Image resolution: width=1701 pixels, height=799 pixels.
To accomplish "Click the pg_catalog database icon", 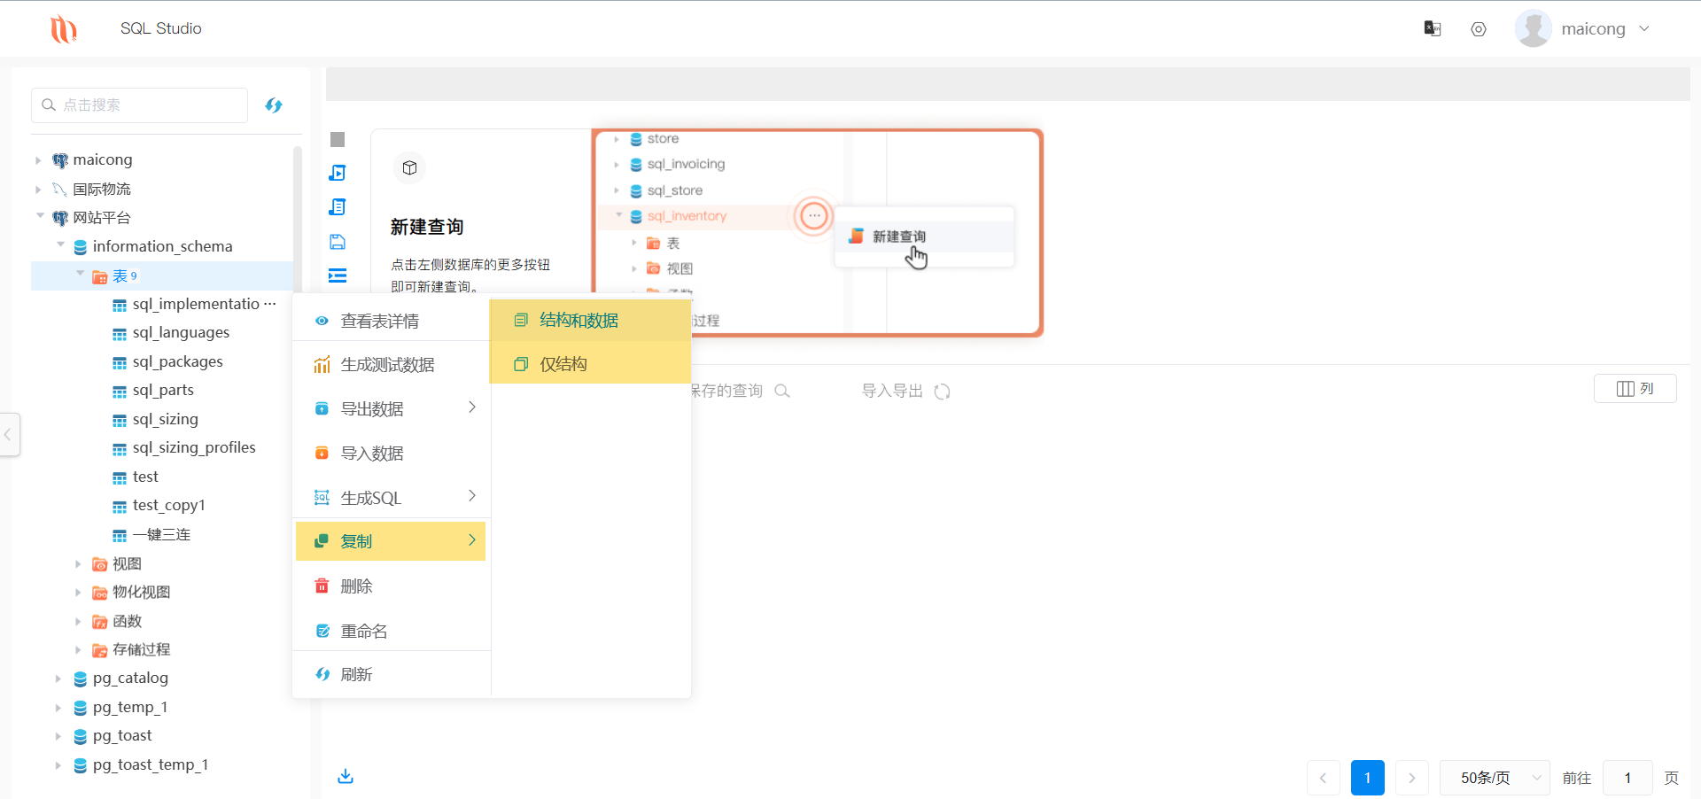I will (x=81, y=679).
